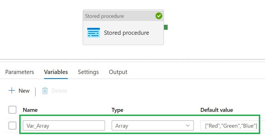The height and width of the screenshot is (136, 265).
Task: Click the Default value field with the colors array
Action: (x=231, y=126)
